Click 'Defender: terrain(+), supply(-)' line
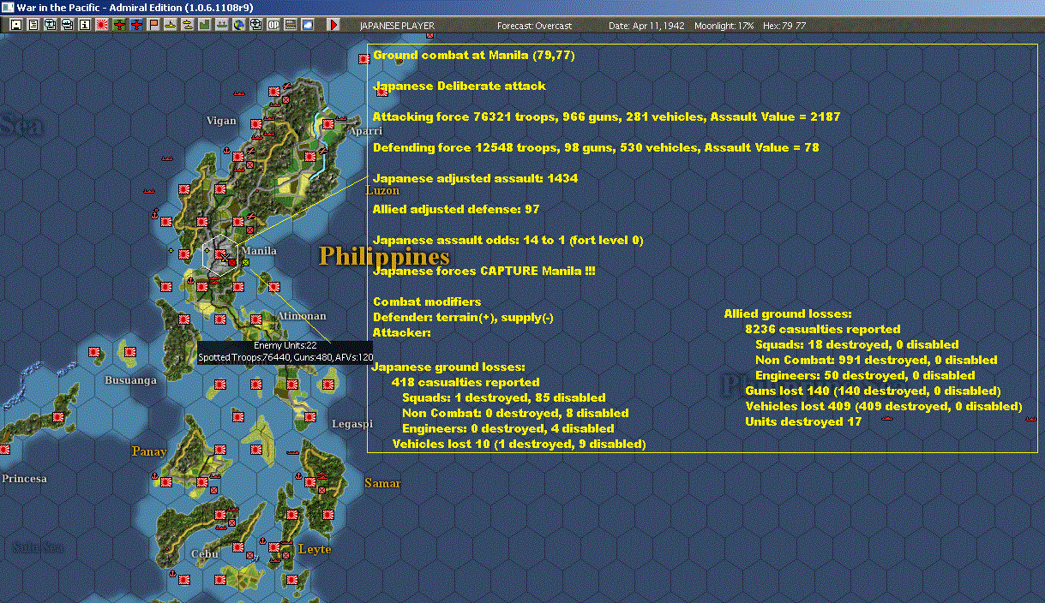1045x603 pixels. coord(463,317)
